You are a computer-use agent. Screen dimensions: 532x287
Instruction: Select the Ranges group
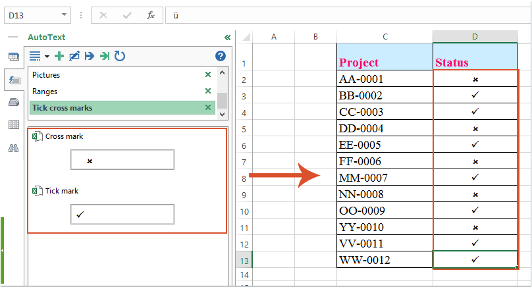point(122,91)
